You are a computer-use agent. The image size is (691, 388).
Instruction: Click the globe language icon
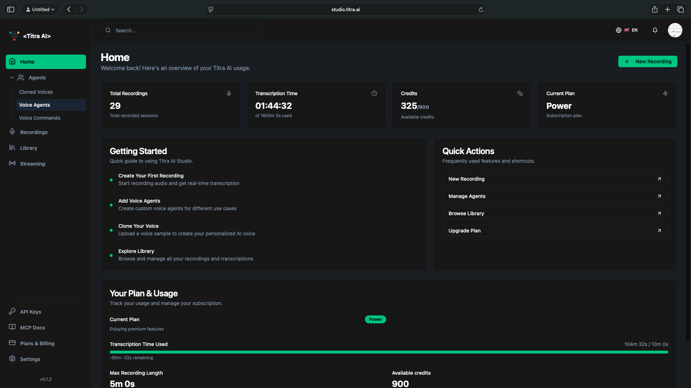619,30
